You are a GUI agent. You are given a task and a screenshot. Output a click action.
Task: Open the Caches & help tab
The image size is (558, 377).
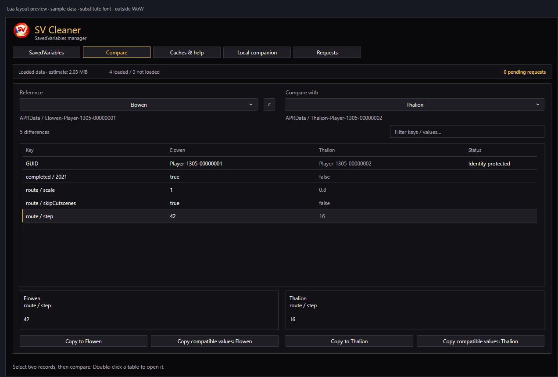(x=187, y=52)
